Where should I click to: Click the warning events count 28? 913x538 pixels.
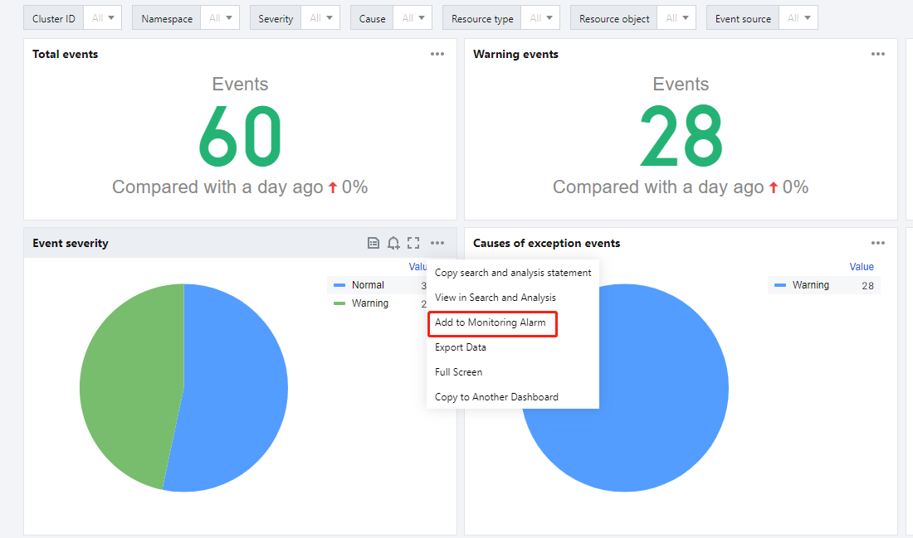click(x=681, y=137)
